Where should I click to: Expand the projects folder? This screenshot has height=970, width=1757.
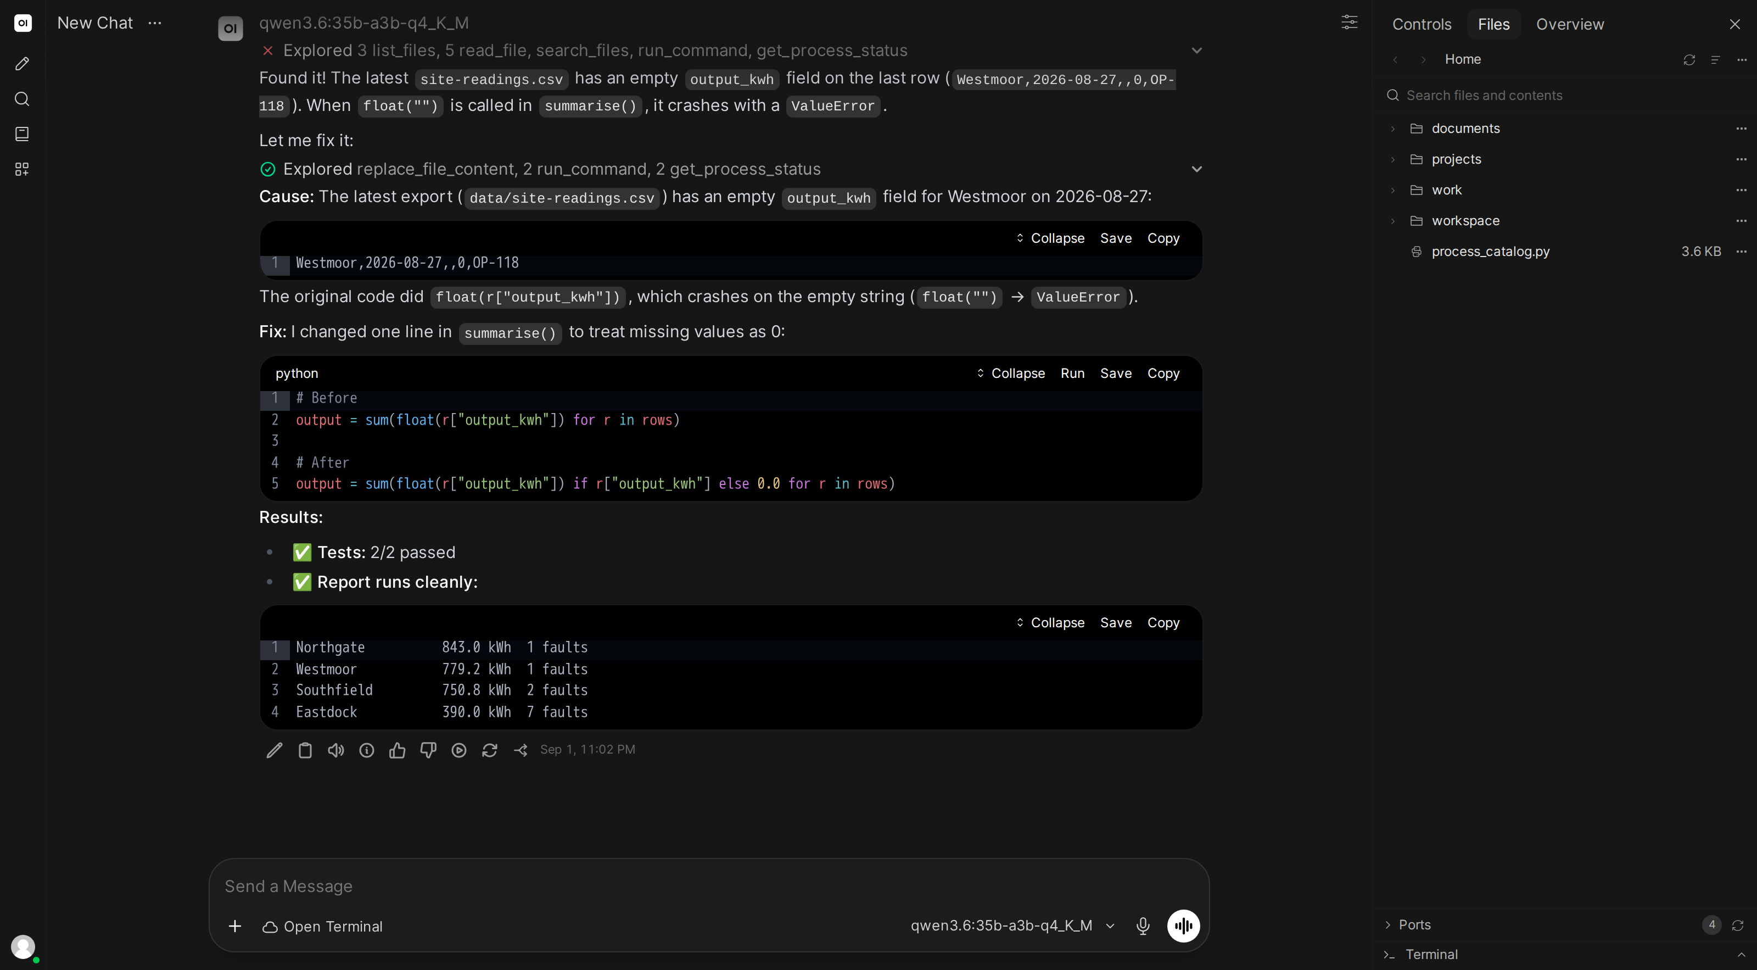point(1392,159)
